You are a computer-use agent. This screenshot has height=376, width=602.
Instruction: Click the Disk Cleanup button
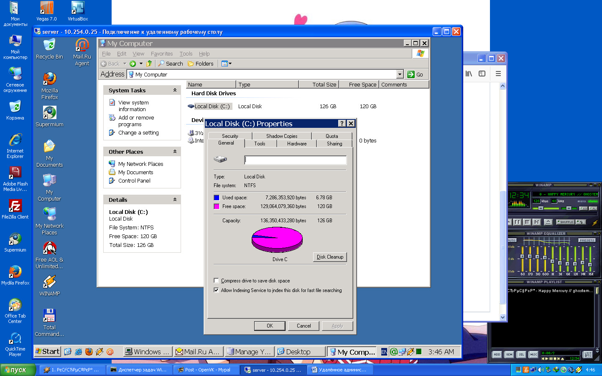pos(329,257)
